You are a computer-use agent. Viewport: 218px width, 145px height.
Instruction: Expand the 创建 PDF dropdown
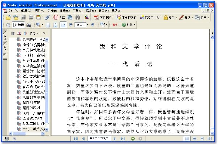(113, 17)
